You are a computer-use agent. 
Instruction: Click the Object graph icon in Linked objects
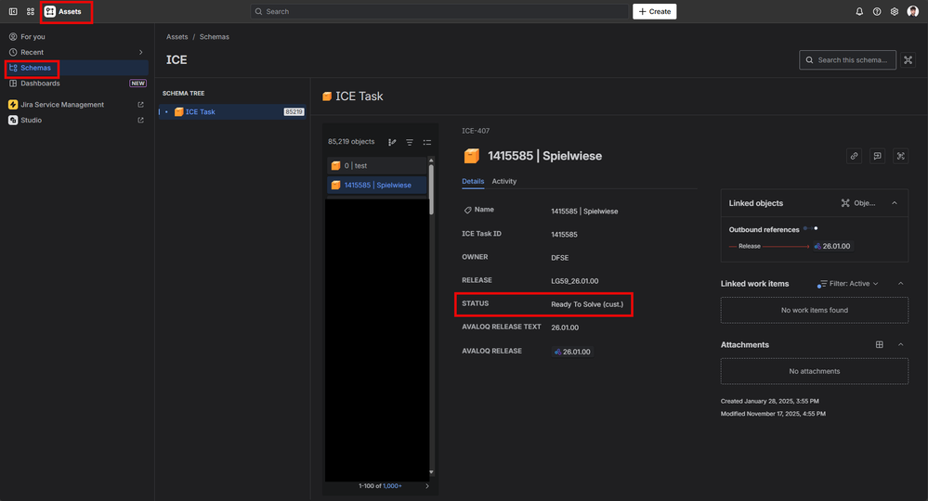pyautogui.click(x=845, y=202)
